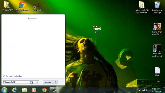
Task: Open Internet Explorer from taskbar
Action: 14,90
